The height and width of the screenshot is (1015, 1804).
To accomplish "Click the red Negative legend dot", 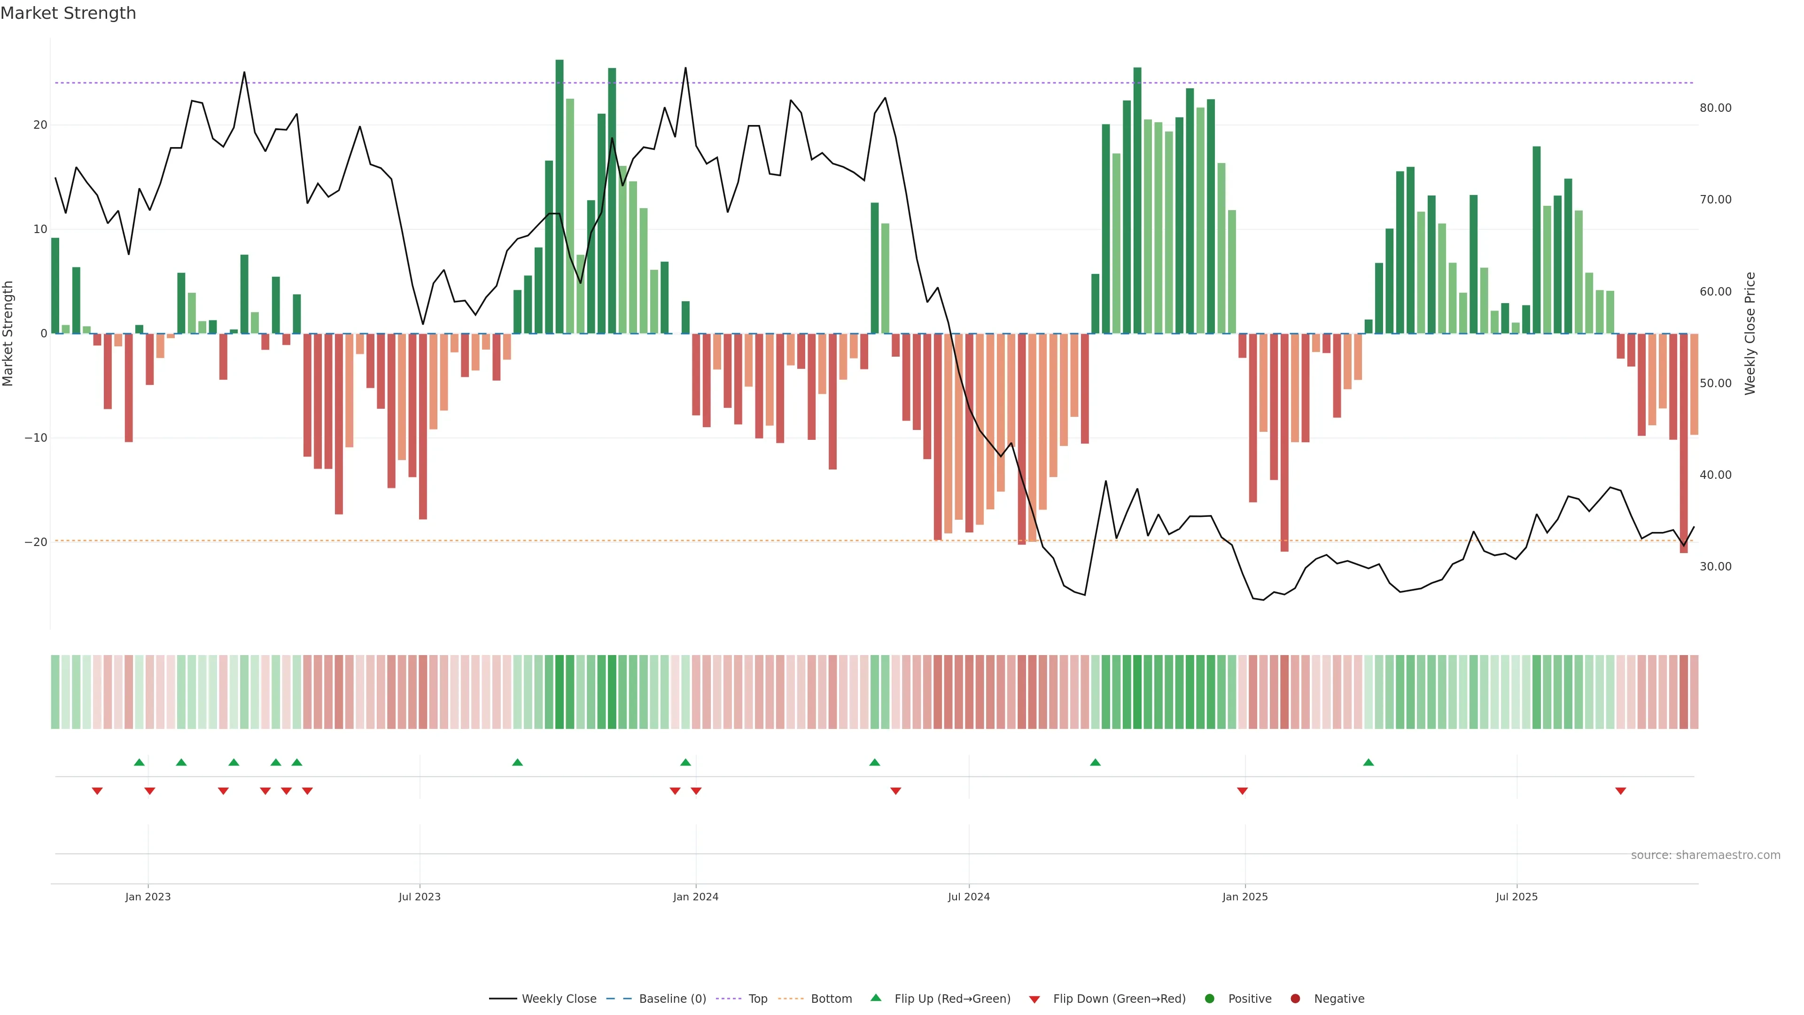I will coord(1295,999).
